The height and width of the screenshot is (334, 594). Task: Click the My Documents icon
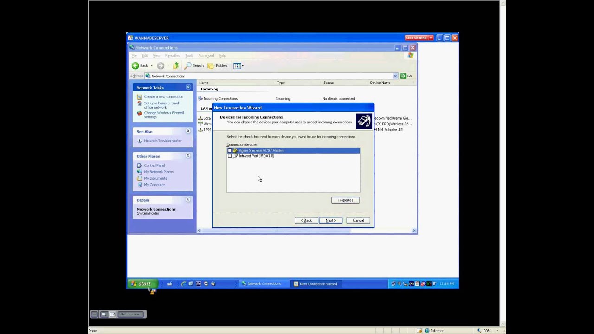pos(139,178)
